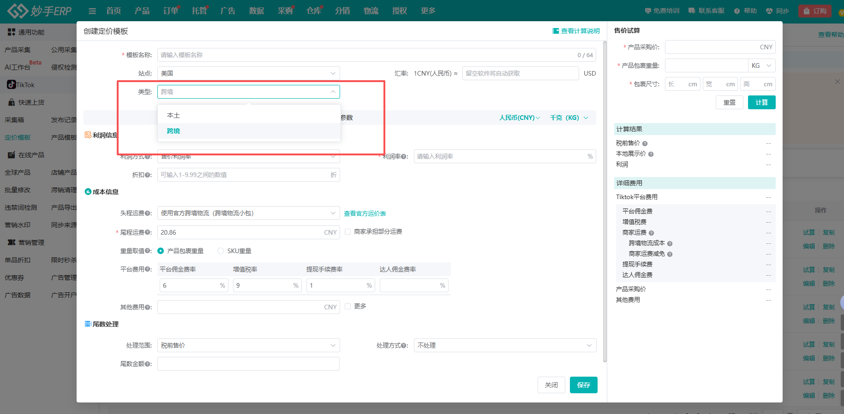Open the 首页 menu in top navigation
The image size is (844, 414).
[114, 11]
